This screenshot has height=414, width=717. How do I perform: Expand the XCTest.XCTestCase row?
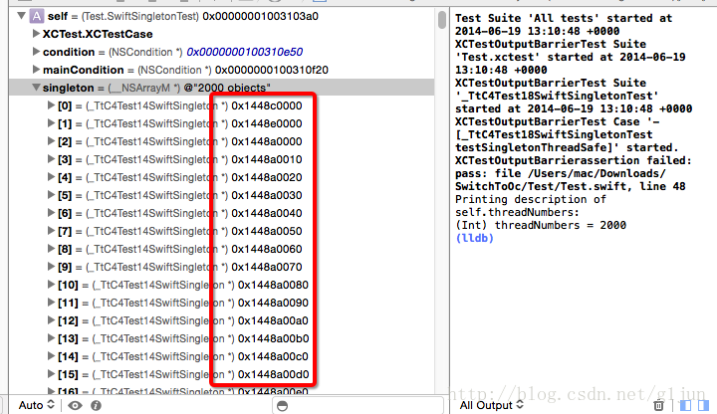36,34
